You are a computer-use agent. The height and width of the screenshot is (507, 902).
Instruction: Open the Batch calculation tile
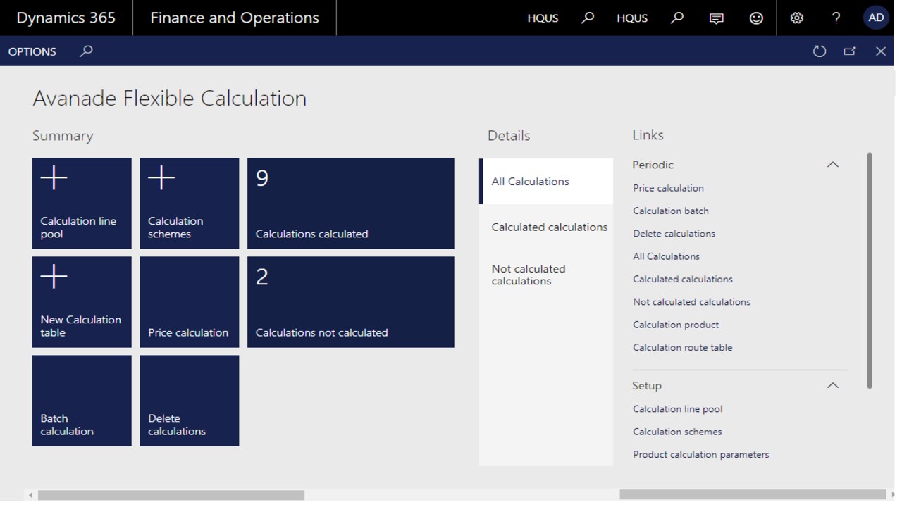[82, 401]
